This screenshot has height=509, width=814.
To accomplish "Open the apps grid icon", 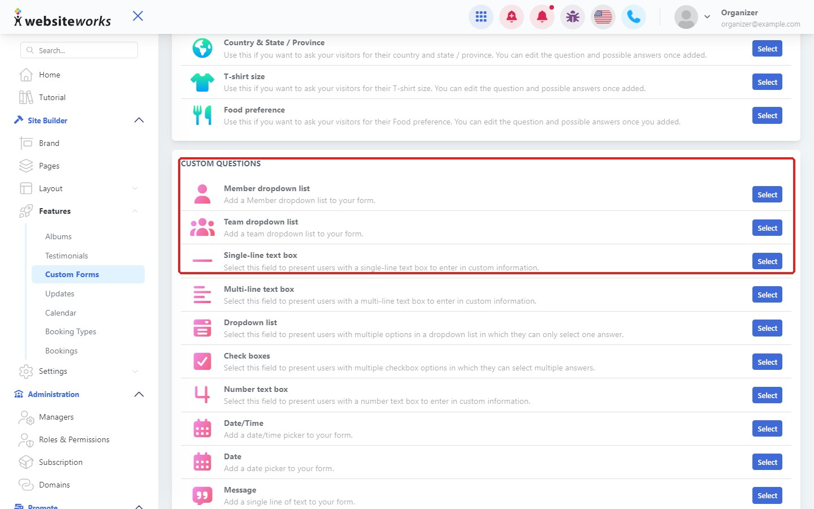I will (x=481, y=17).
